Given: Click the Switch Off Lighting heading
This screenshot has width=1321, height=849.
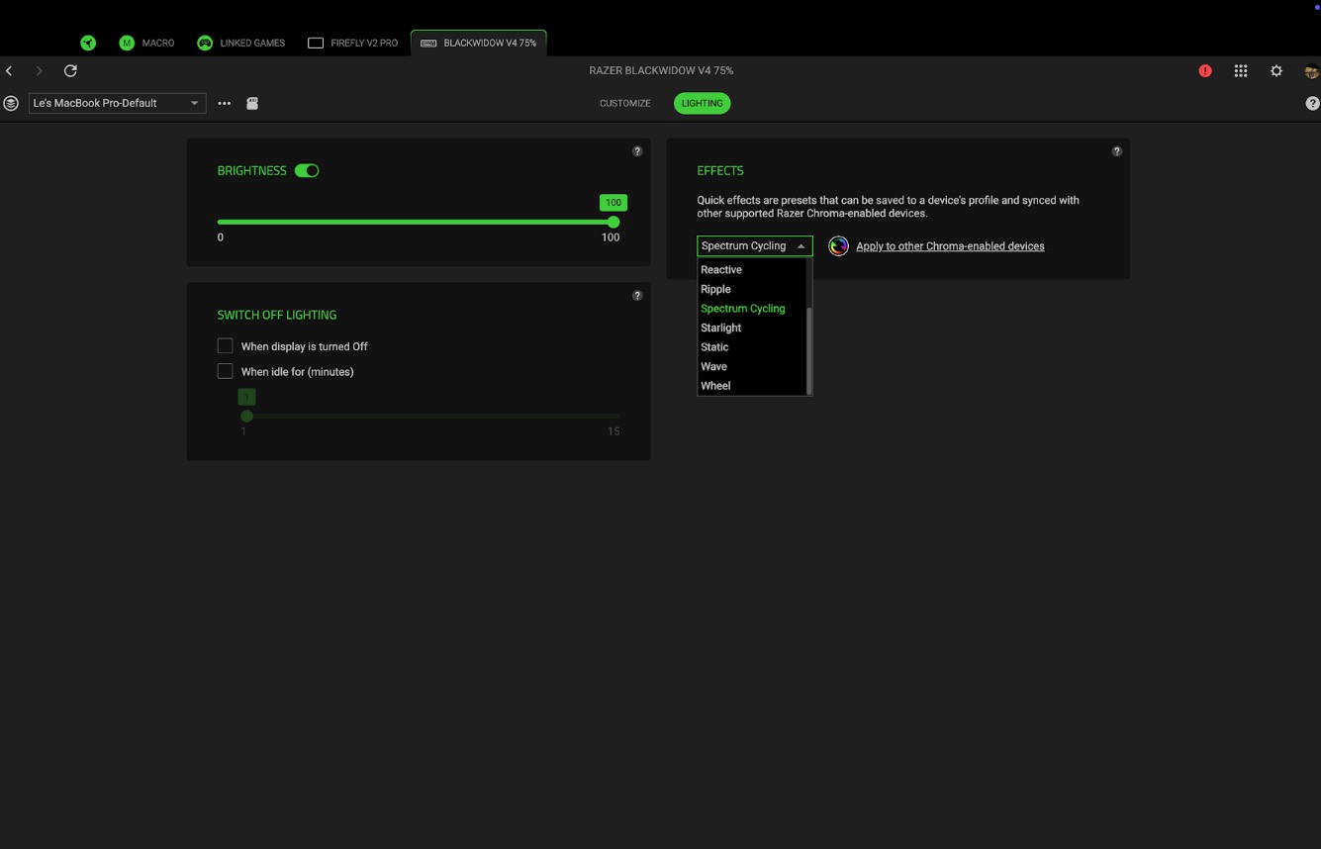Looking at the screenshot, I should (277, 315).
